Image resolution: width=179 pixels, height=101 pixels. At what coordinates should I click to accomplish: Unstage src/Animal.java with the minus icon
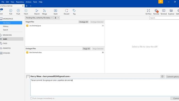[103, 26]
